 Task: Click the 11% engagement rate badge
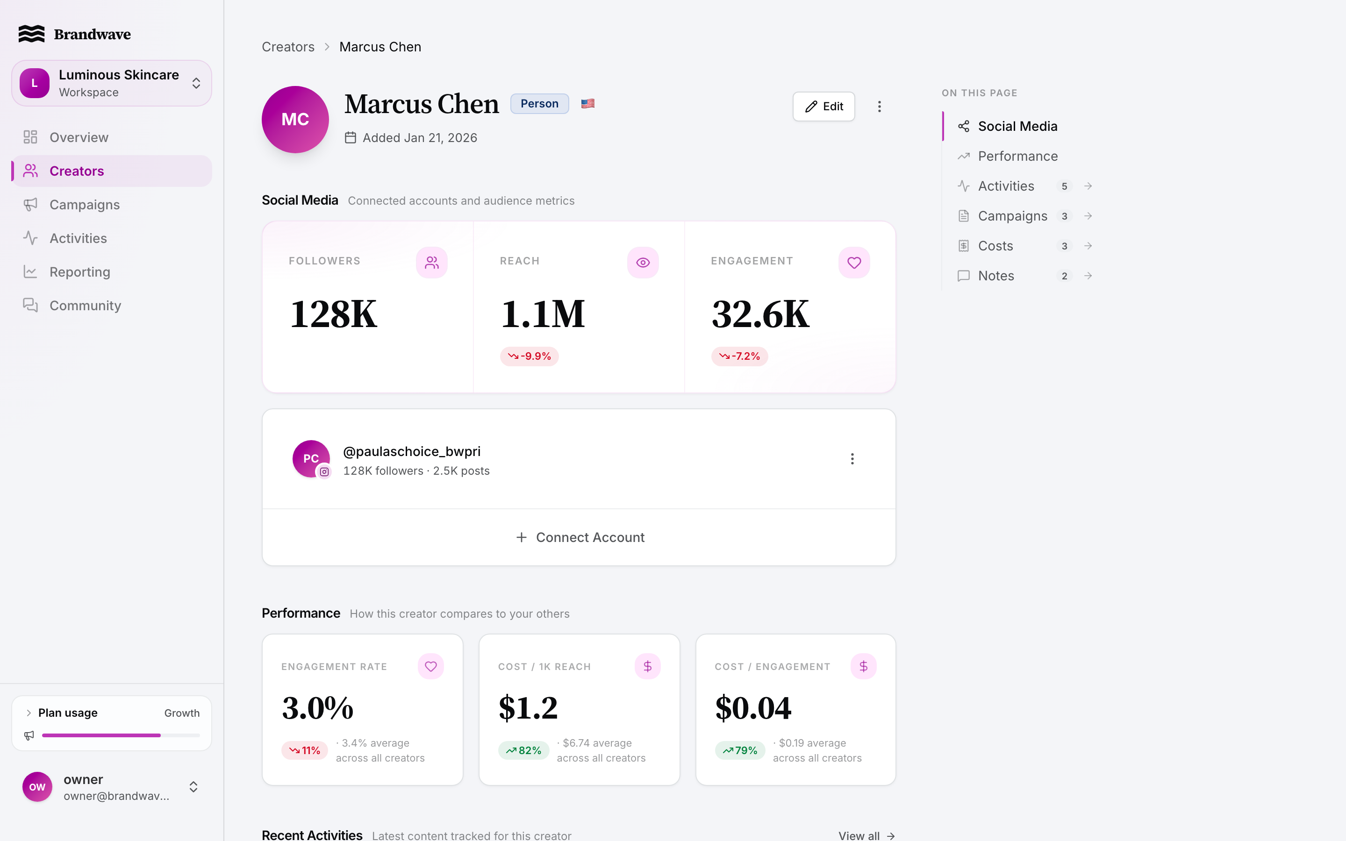304,751
